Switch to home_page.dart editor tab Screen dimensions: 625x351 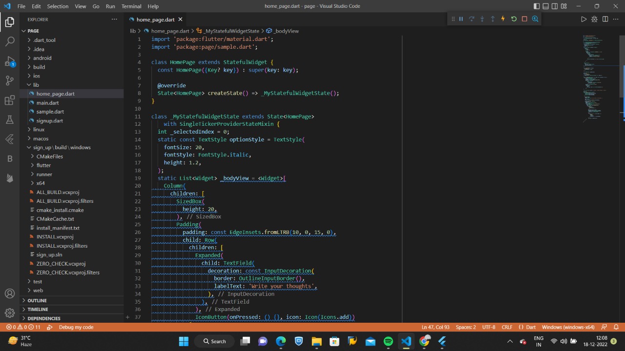coord(155,19)
